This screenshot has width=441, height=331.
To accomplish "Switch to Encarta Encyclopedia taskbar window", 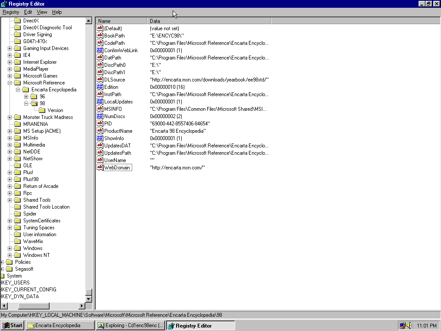I will coord(60,325).
